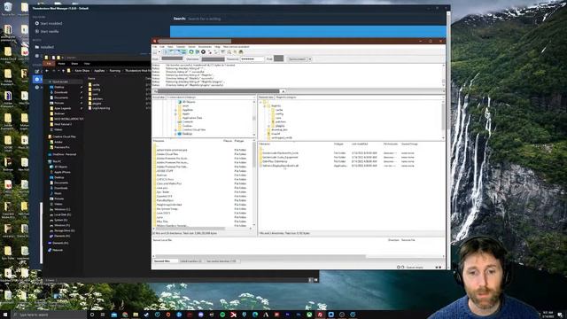
Task: Open Settings gear in Thunderstore sidebar
Action: click(x=37, y=79)
